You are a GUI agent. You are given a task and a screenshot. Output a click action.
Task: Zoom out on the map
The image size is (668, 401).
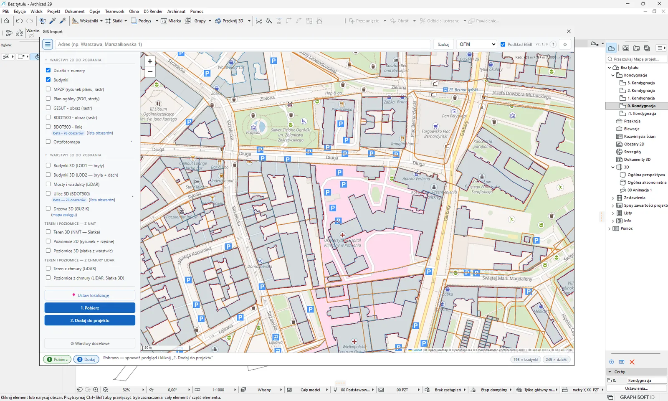[x=150, y=71]
